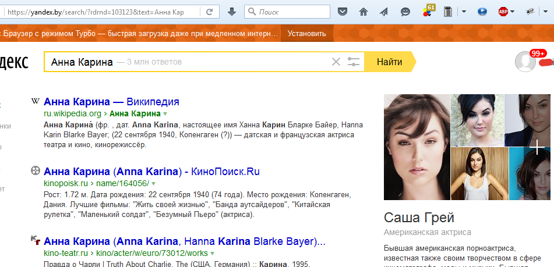This screenshot has width=554, height=267.
Task: Open the Turbo browser promo text link
Action: [139, 34]
